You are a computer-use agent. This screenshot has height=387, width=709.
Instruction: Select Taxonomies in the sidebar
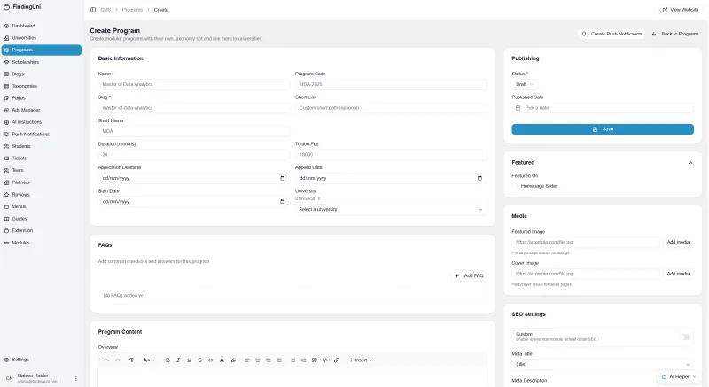[x=42, y=86]
